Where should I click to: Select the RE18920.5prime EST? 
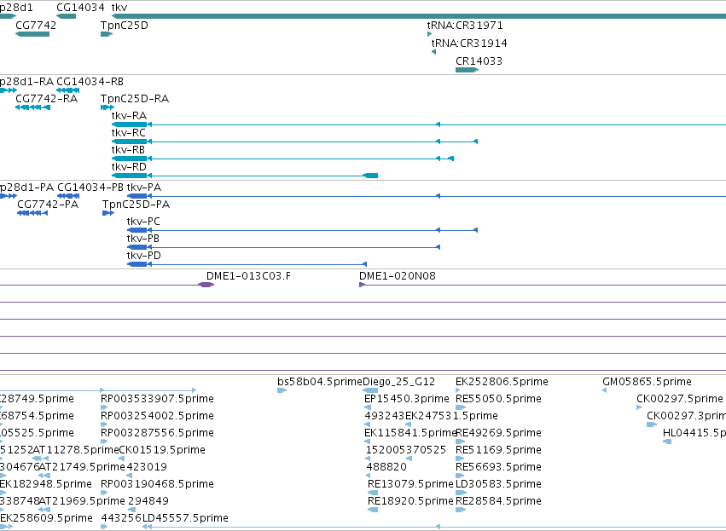click(373, 510)
